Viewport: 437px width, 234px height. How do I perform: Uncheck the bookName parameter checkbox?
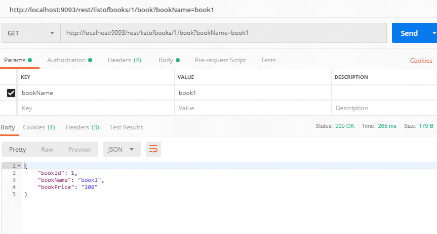(x=11, y=93)
